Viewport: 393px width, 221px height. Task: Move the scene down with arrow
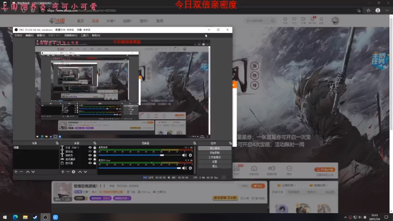click(x=33, y=172)
